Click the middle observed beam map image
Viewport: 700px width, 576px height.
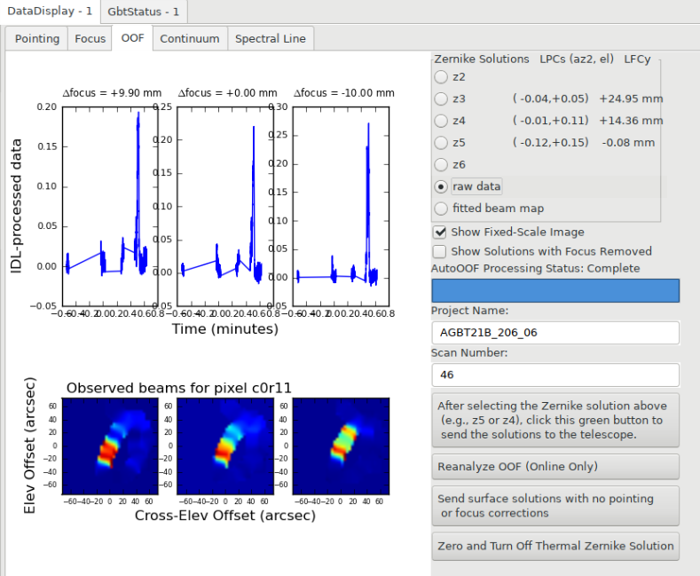[x=225, y=446]
